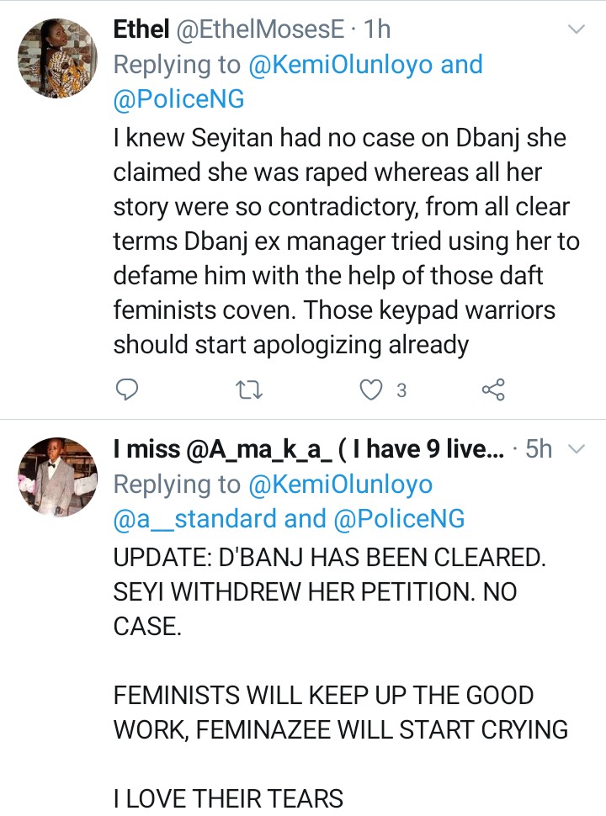The width and height of the screenshot is (606, 816).
Task: Open Ethel's tweet about Seyitan and Dbanj
Action: 345,241
